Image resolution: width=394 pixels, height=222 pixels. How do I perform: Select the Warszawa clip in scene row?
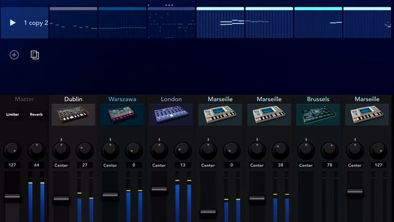point(123,23)
